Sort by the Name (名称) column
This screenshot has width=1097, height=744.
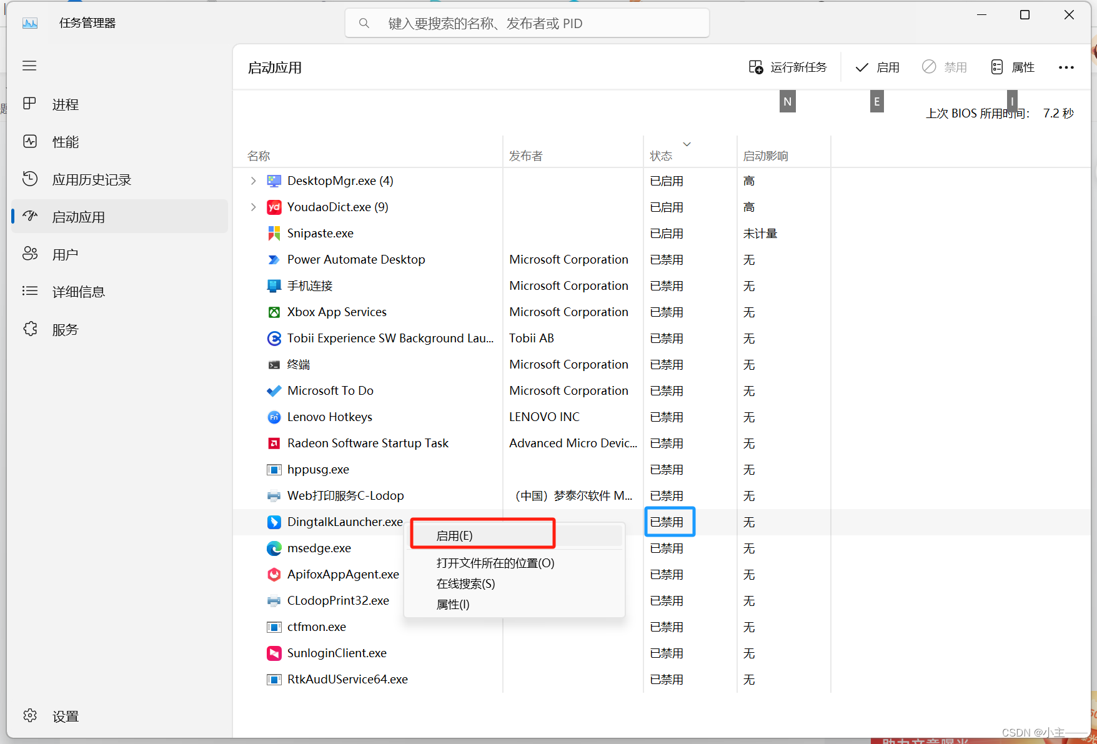tap(259, 156)
